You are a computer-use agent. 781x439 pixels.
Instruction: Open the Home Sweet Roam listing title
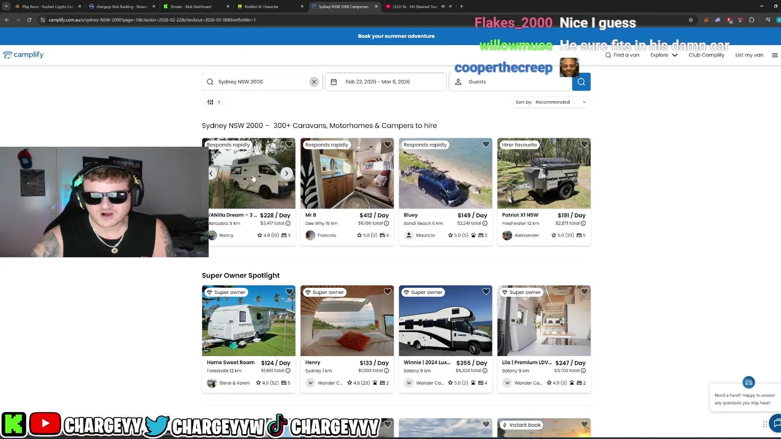(x=231, y=363)
